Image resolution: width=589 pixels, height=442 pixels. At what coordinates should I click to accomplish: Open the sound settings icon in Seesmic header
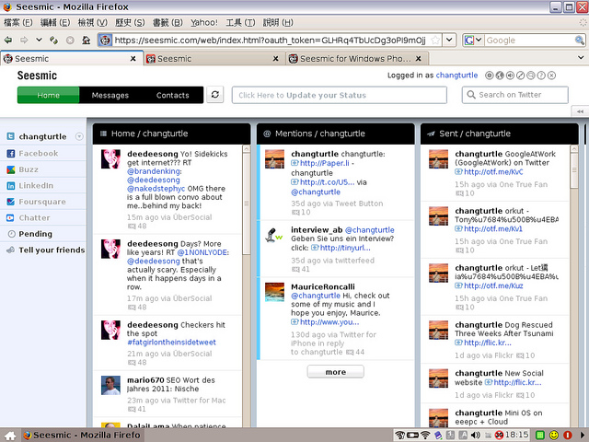510,76
